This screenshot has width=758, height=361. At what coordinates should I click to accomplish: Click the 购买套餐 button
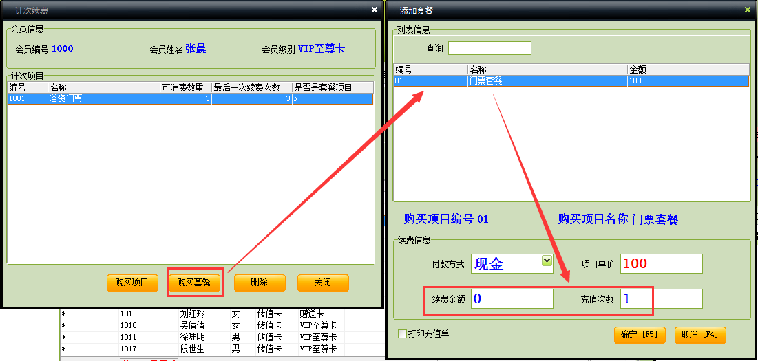[194, 283]
